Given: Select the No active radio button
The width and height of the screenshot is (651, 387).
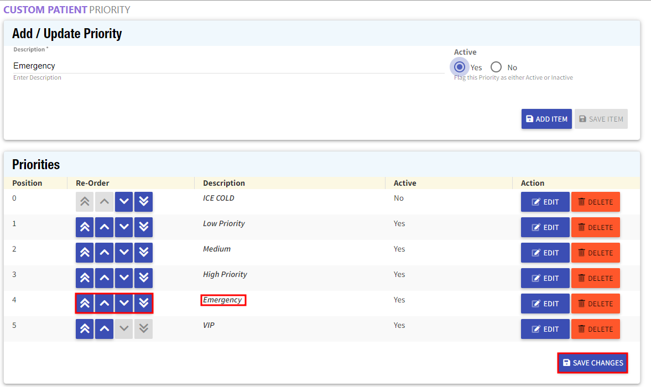Looking at the screenshot, I should [496, 67].
